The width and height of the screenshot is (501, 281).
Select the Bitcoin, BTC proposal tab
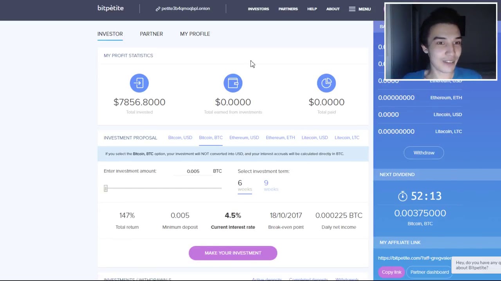(x=211, y=137)
